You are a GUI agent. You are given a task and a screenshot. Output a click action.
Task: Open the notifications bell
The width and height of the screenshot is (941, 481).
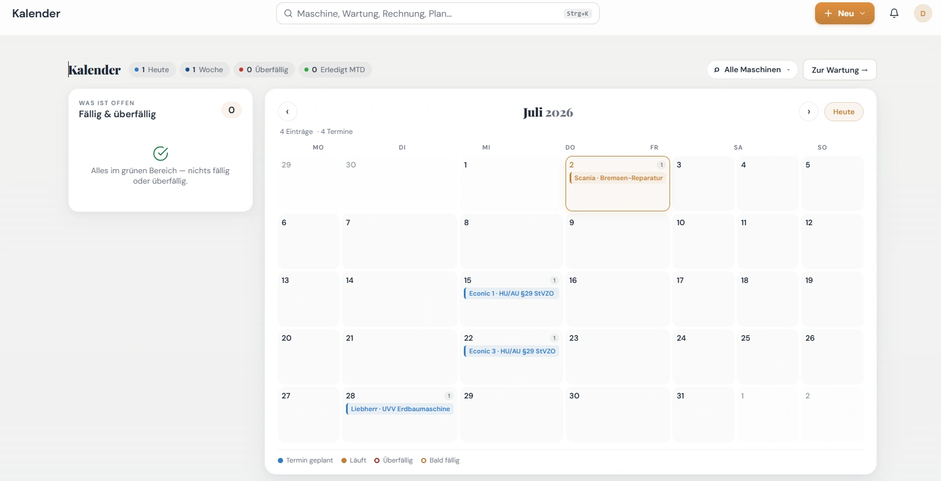click(x=894, y=13)
